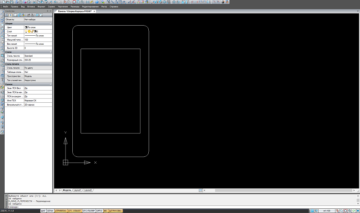Screen dimensions: 360x213
Task: Click the Высота 3D value field
Action: coord(38,48)
